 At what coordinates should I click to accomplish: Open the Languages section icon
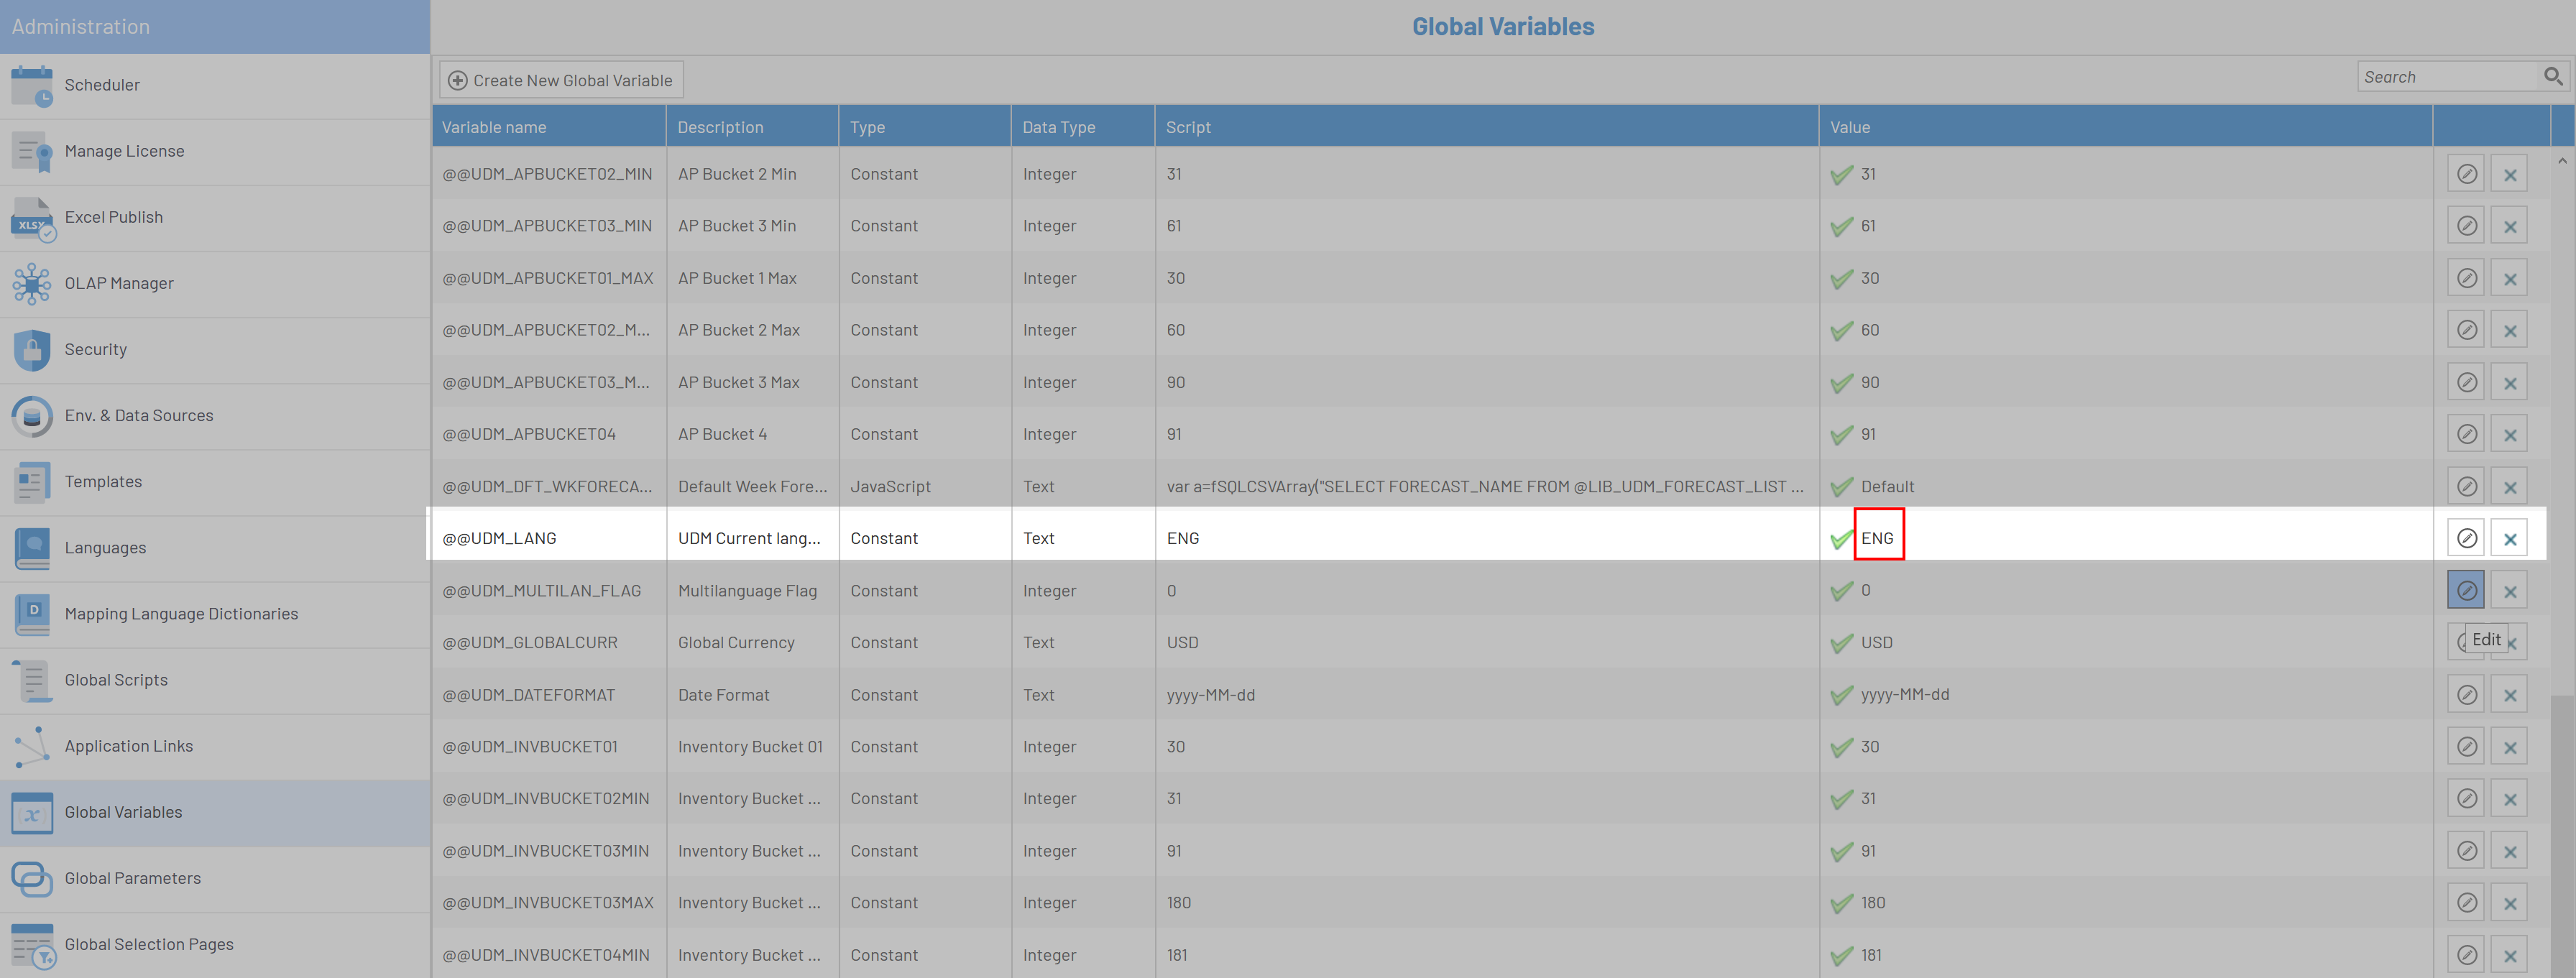(x=32, y=548)
